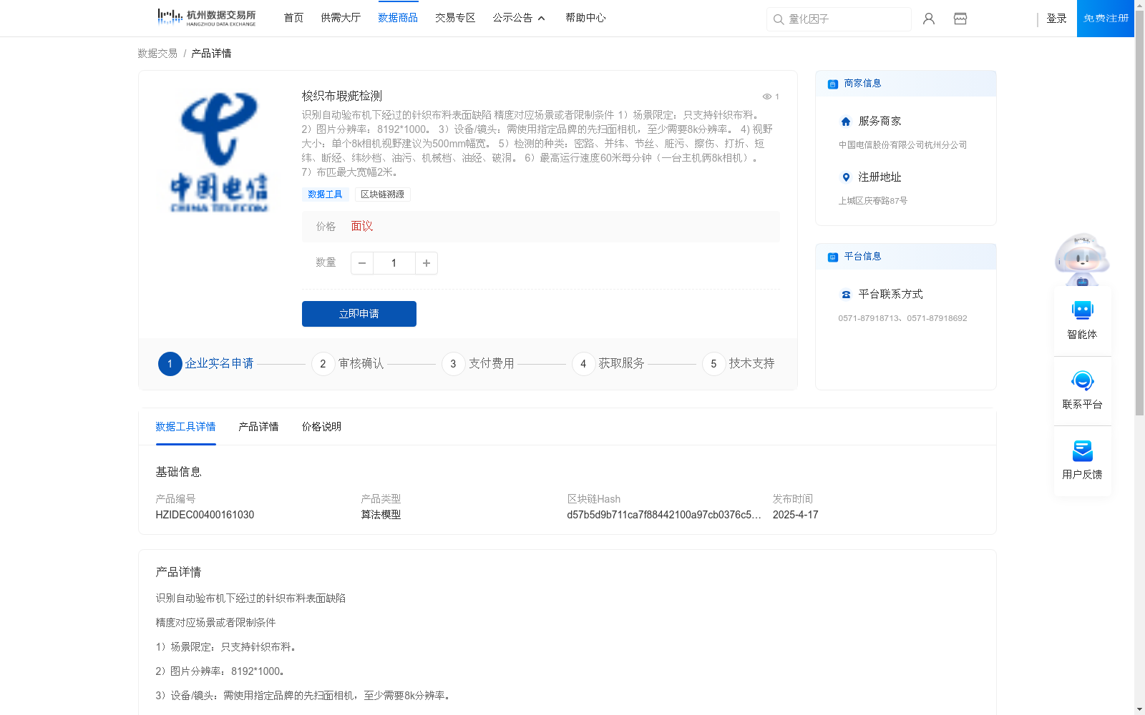Click the 免费注册 button
The width and height of the screenshot is (1145, 715).
tap(1106, 19)
